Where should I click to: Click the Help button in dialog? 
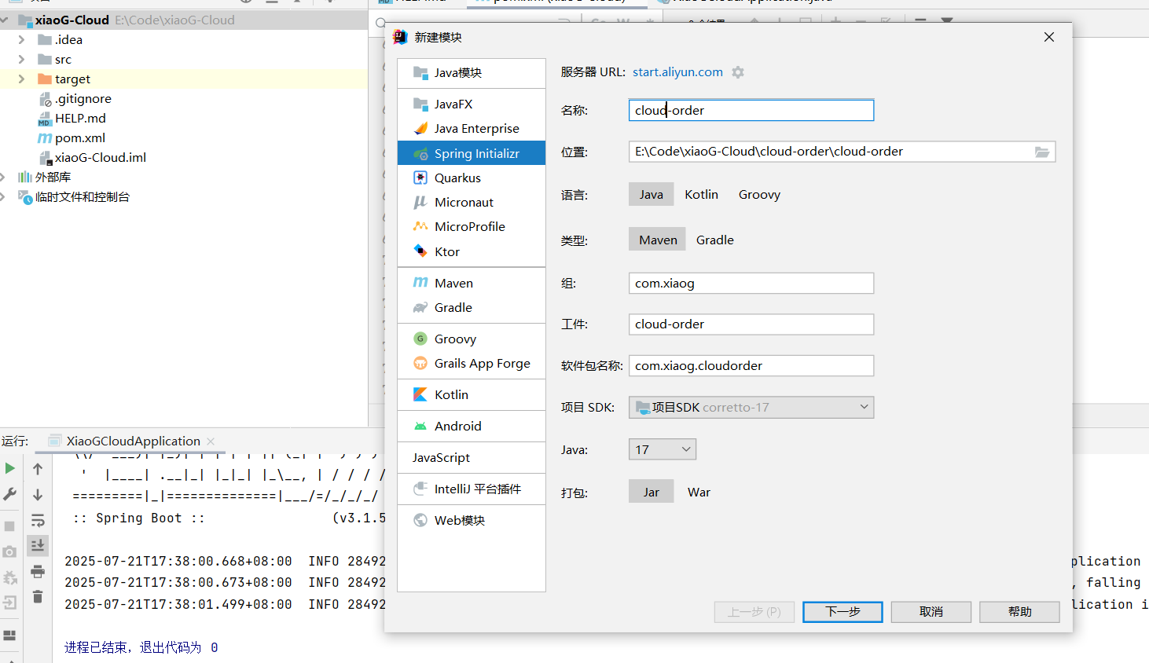[x=1019, y=612]
